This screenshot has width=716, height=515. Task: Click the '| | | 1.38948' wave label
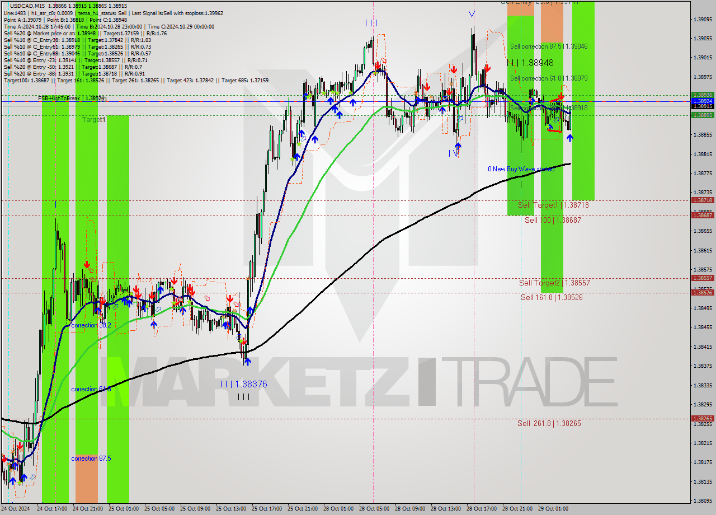530,63
